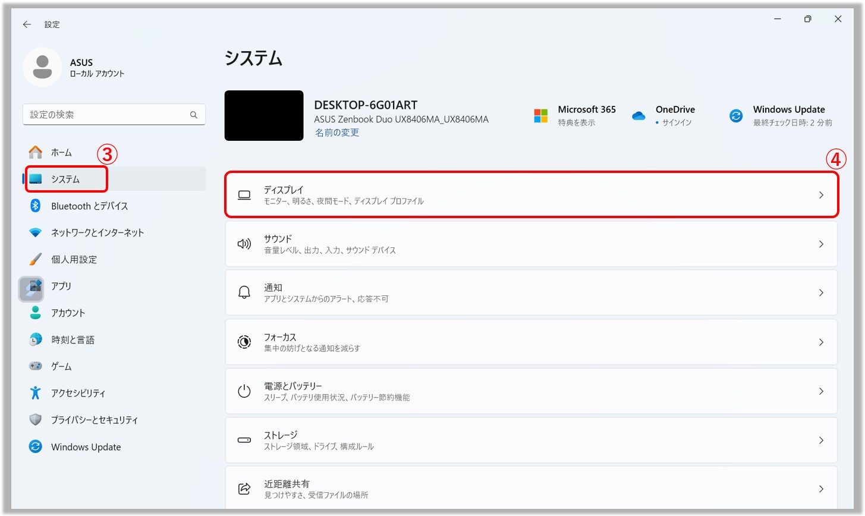Expand サウンド row chevron
Screen dimensions: 865x516
(x=821, y=244)
